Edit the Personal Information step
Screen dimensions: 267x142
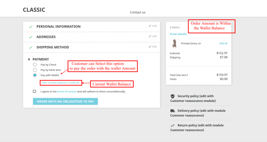tap(153, 26)
